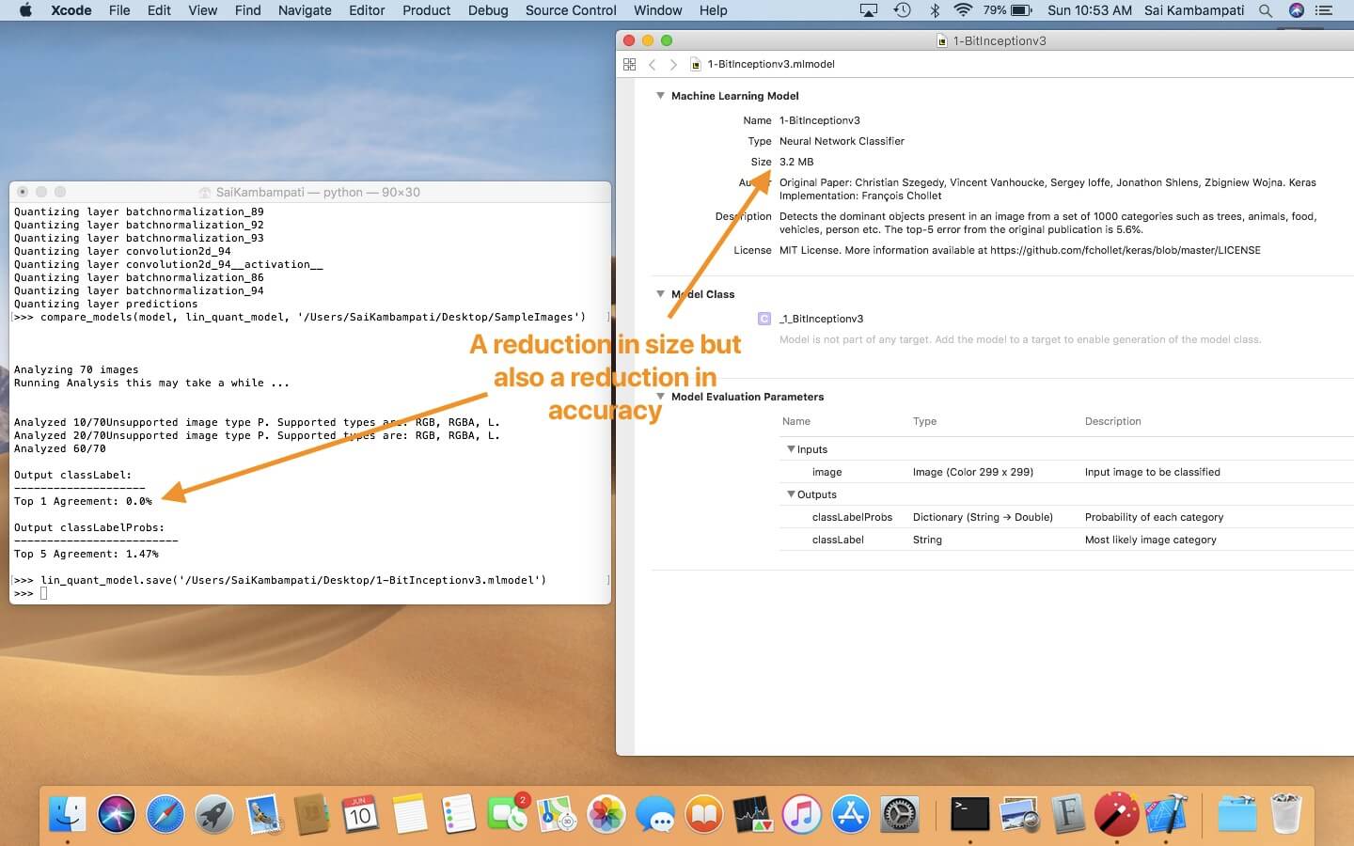Collapse the Outputs disclosure triangle

pos(791,494)
